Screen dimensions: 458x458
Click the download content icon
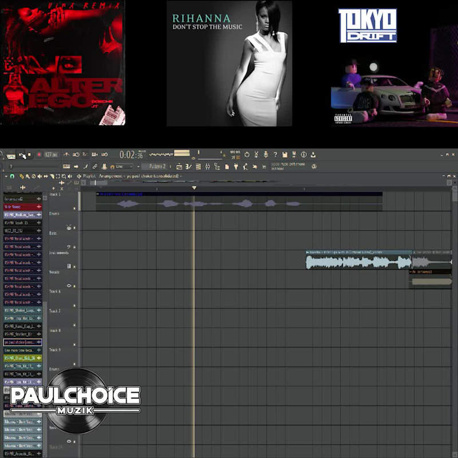(x=313, y=155)
